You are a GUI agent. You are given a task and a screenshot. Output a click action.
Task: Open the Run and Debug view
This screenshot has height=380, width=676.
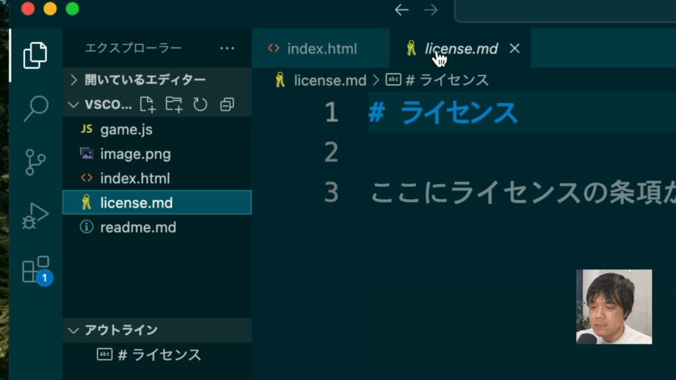(35, 215)
